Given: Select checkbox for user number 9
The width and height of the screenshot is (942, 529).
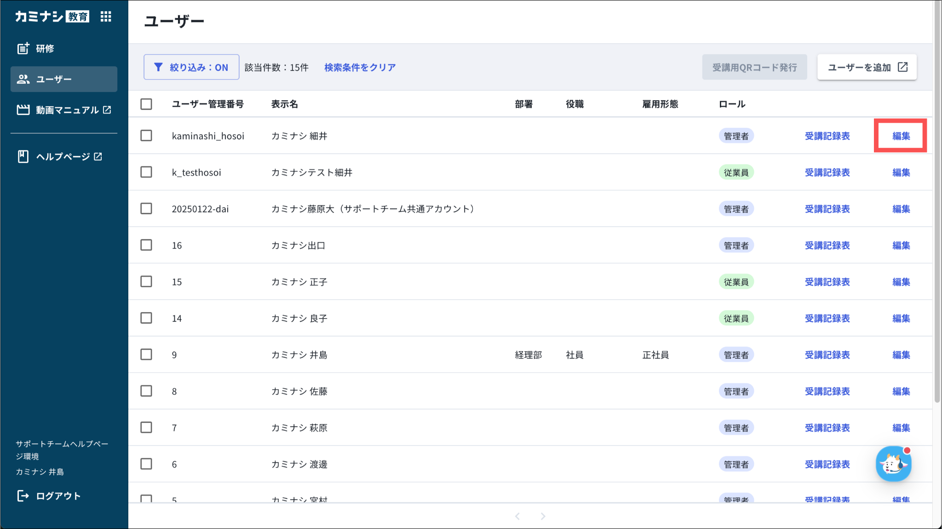Looking at the screenshot, I should (146, 354).
